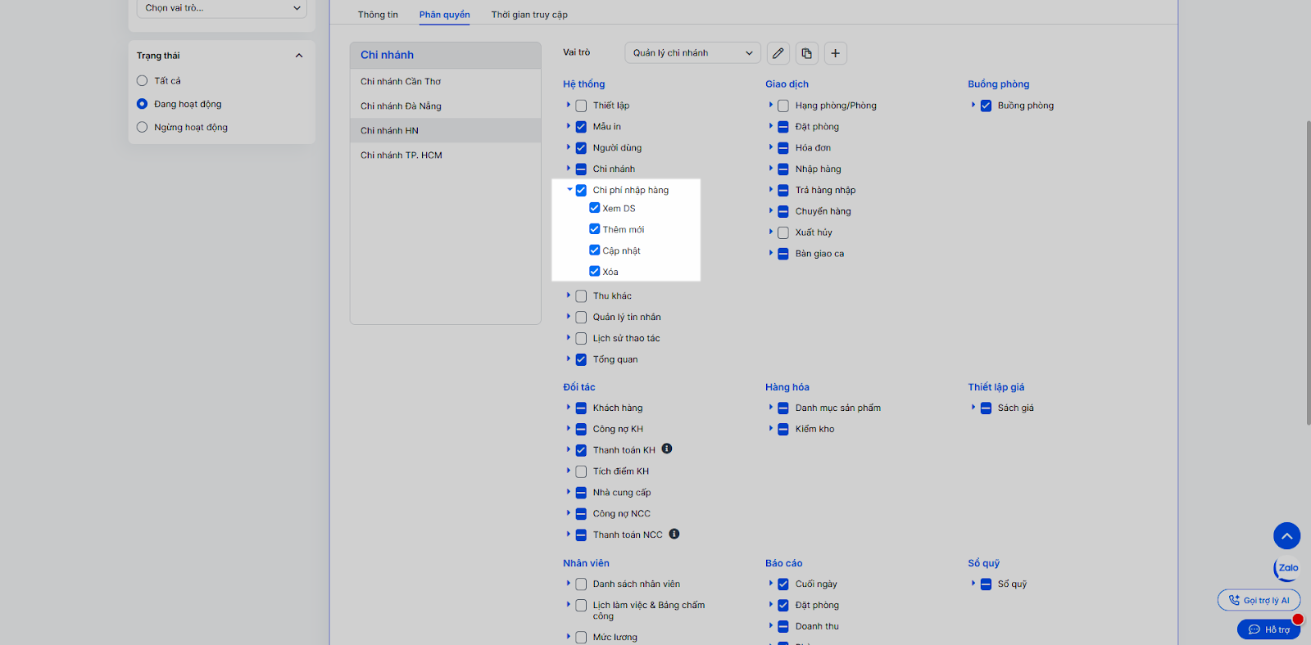
Task: Enable the Thiết lập checkbox
Action: pos(581,106)
